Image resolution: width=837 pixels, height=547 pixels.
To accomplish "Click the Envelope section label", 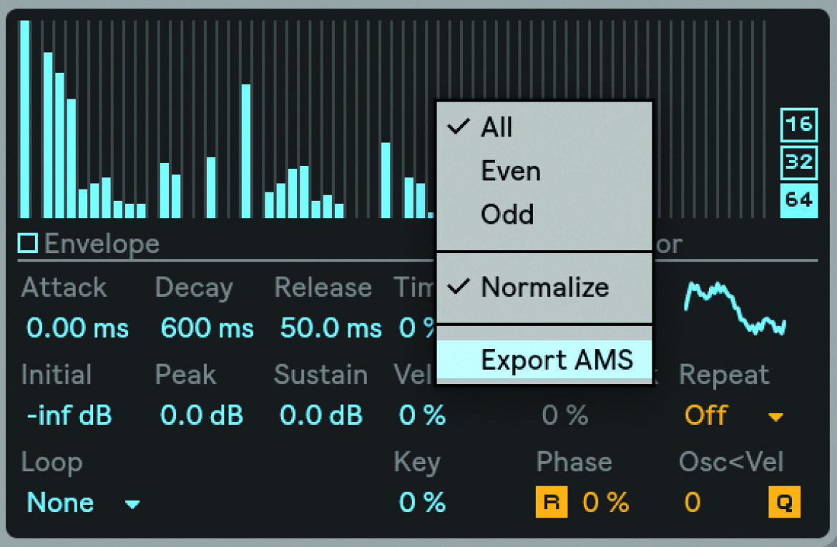I will coord(102,244).
